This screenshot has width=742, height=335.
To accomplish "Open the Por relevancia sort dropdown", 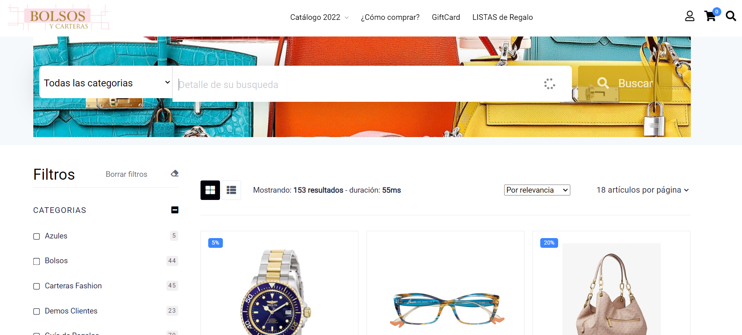I will pyautogui.click(x=537, y=190).
